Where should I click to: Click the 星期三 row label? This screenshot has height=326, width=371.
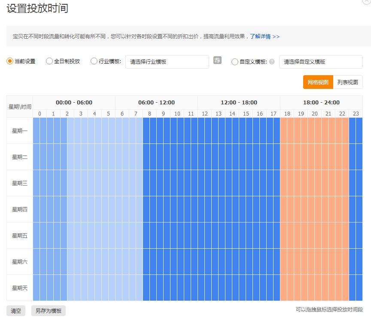[20, 183]
